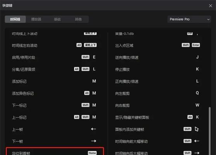216x155 pixels.
Task: Click the Enter key badge for 出入点区域
Action: tap(196, 45)
